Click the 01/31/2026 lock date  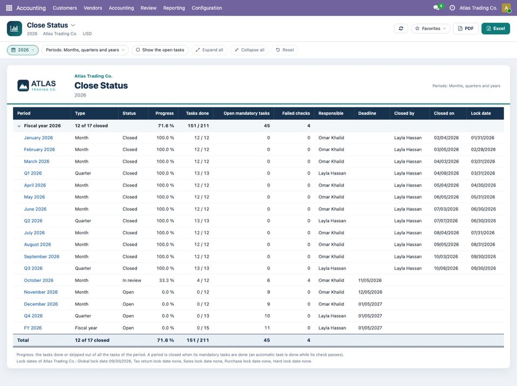click(x=482, y=138)
